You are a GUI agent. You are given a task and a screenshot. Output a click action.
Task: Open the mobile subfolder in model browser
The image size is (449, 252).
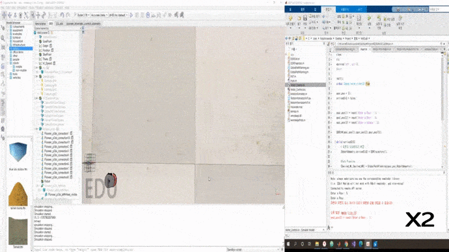click(19, 67)
